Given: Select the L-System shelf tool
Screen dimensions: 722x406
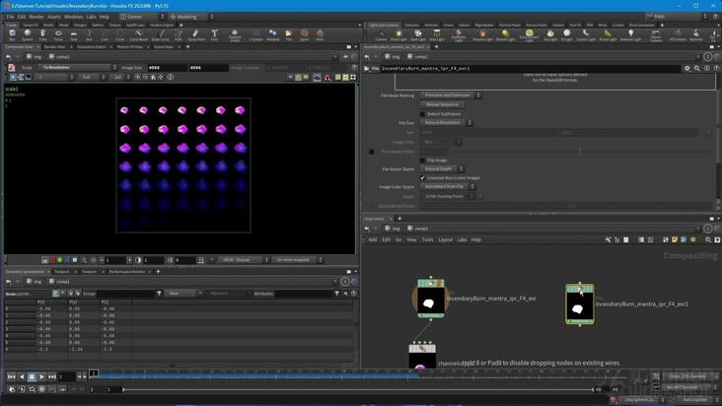Looking at the screenshot, I should click(x=255, y=34).
